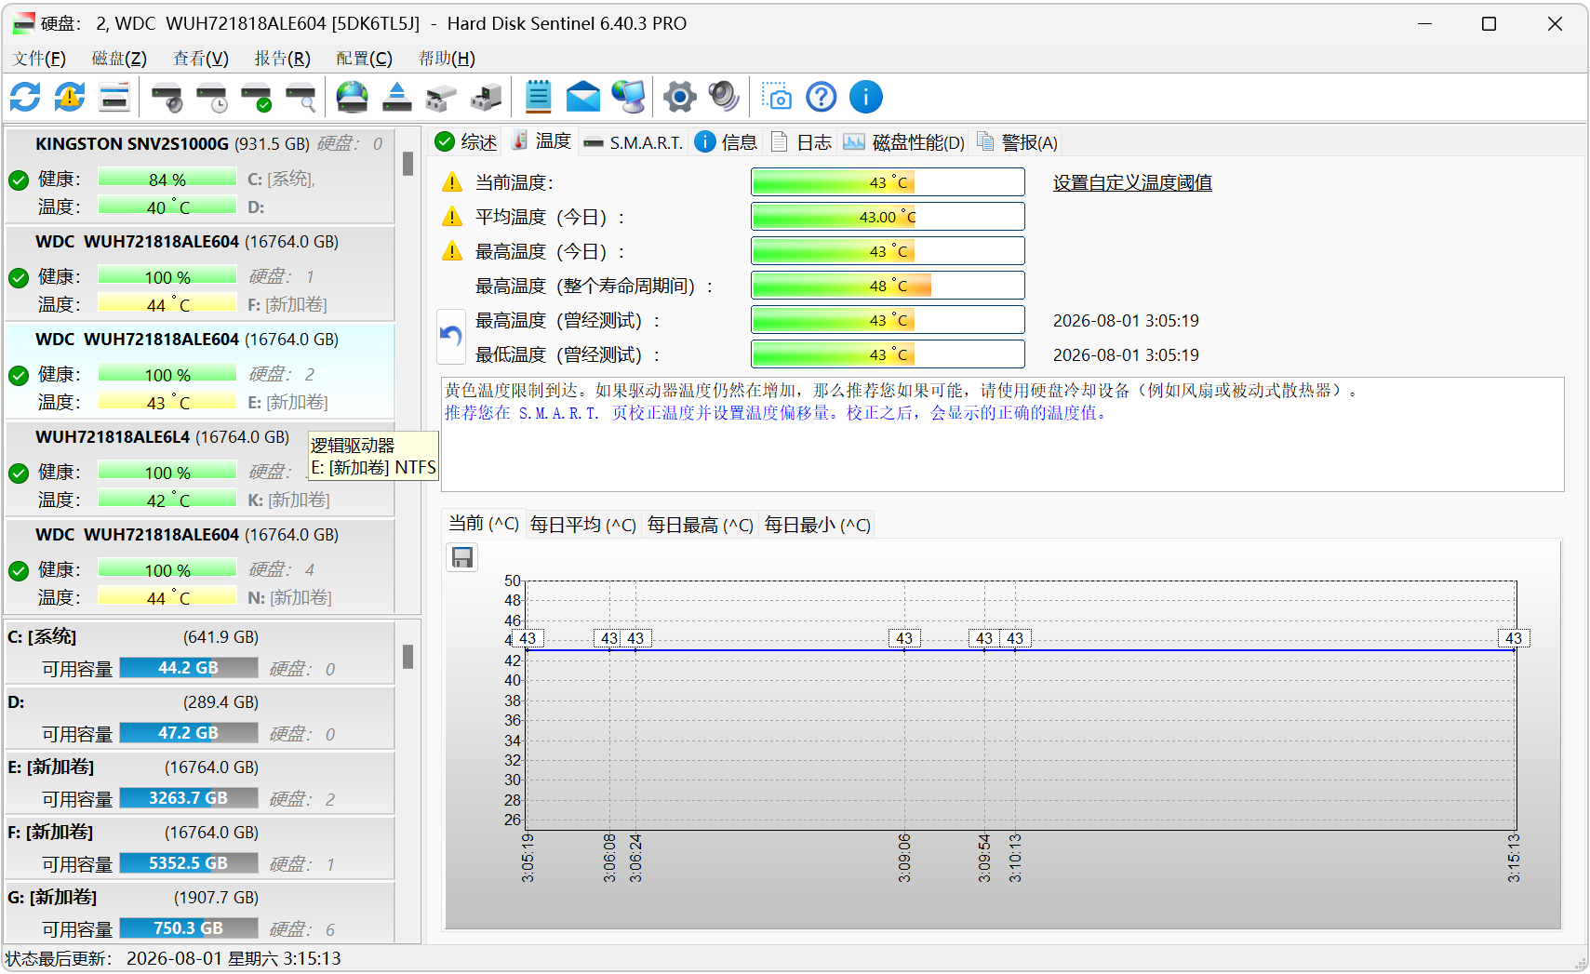Screen dimensions: 1590x974
Task: Switch to the 警报(A) tab
Action: coord(1017,142)
